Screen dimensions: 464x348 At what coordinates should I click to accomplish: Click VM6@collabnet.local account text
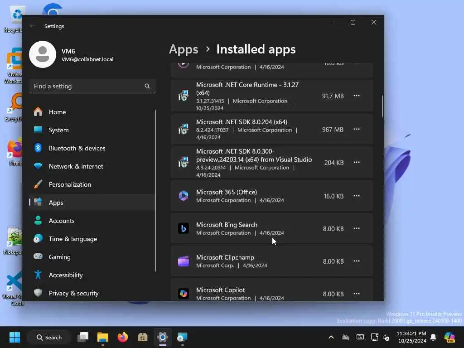[87, 59]
